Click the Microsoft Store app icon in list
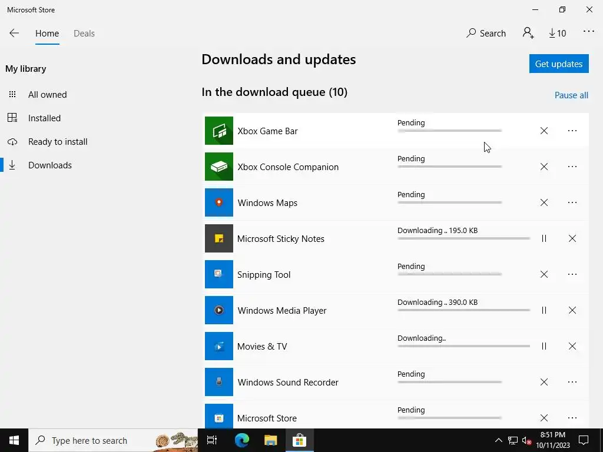The width and height of the screenshot is (603, 452). coord(219,417)
